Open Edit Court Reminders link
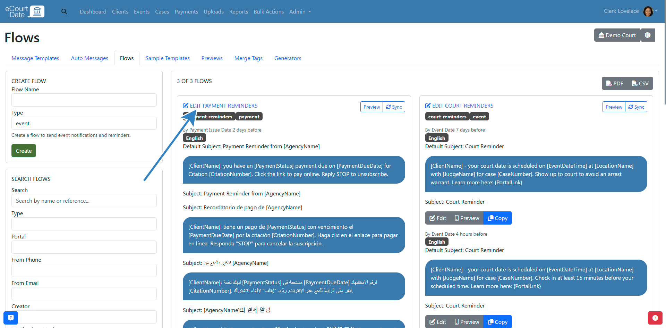This screenshot has width=666, height=328. [x=463, y=106]
